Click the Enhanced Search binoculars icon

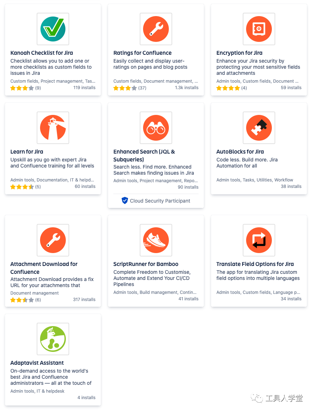156,128
